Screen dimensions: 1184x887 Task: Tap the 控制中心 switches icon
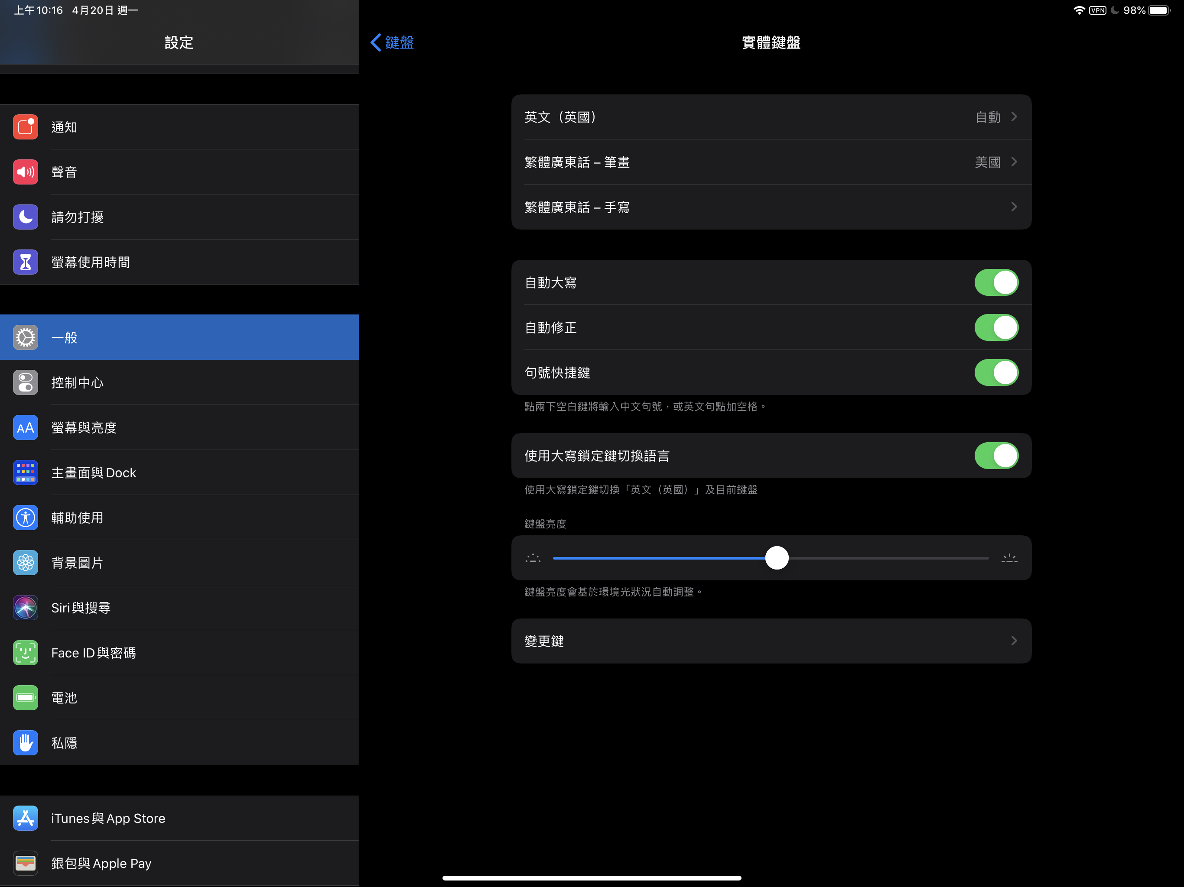coord(25,382)
